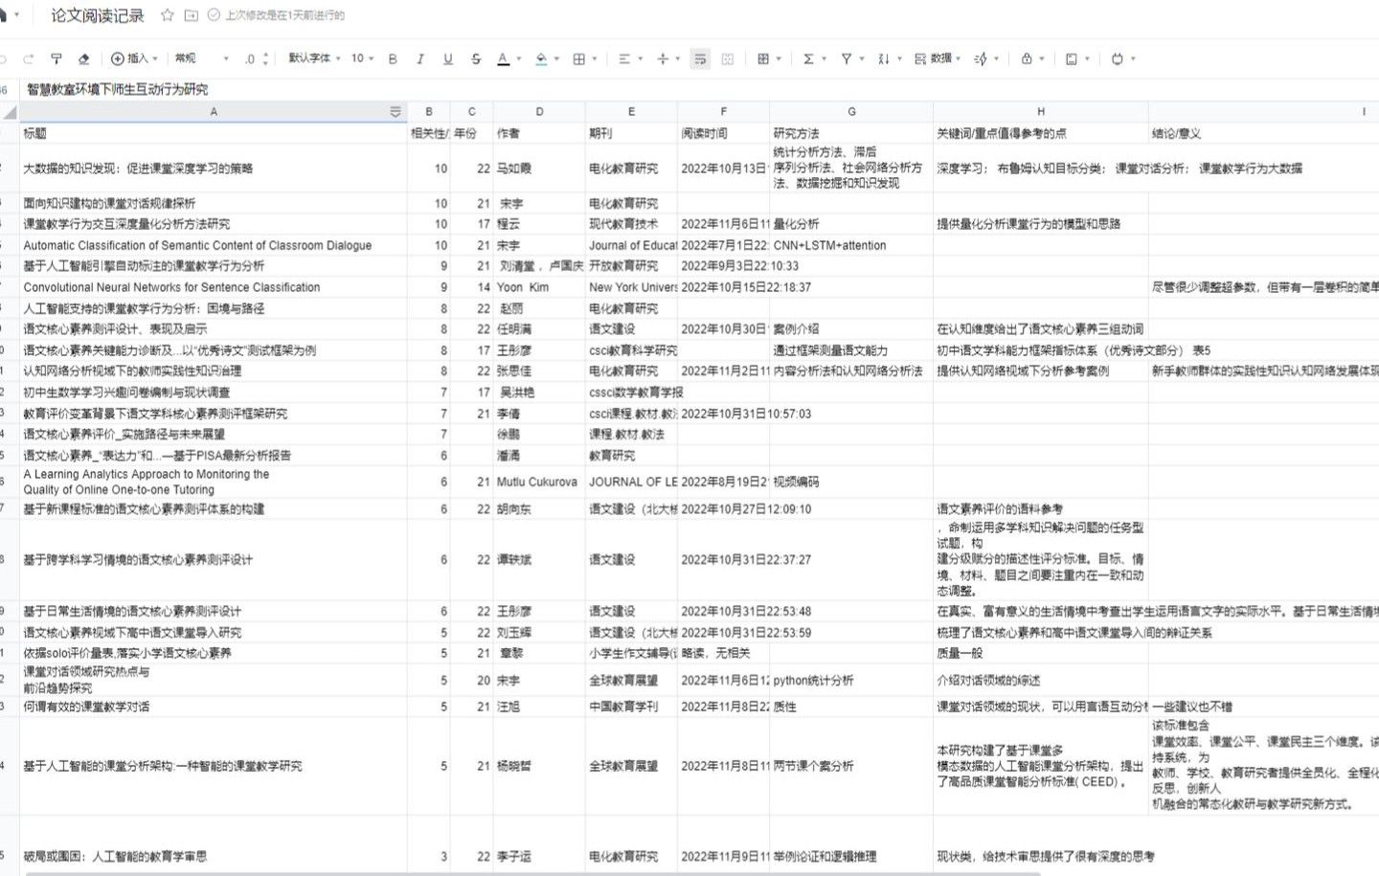This screenshot has height=876, width=1379.
Task: Toggle italic formatting
Action: click(x=419, y=58)
